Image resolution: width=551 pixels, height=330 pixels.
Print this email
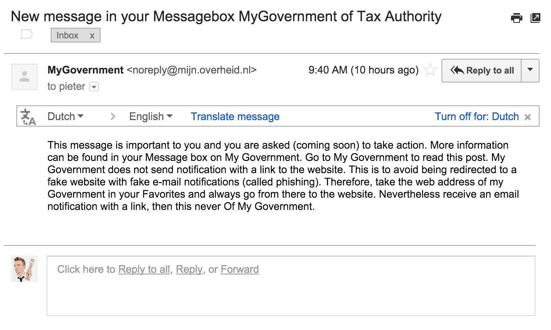tap(516, 18)
